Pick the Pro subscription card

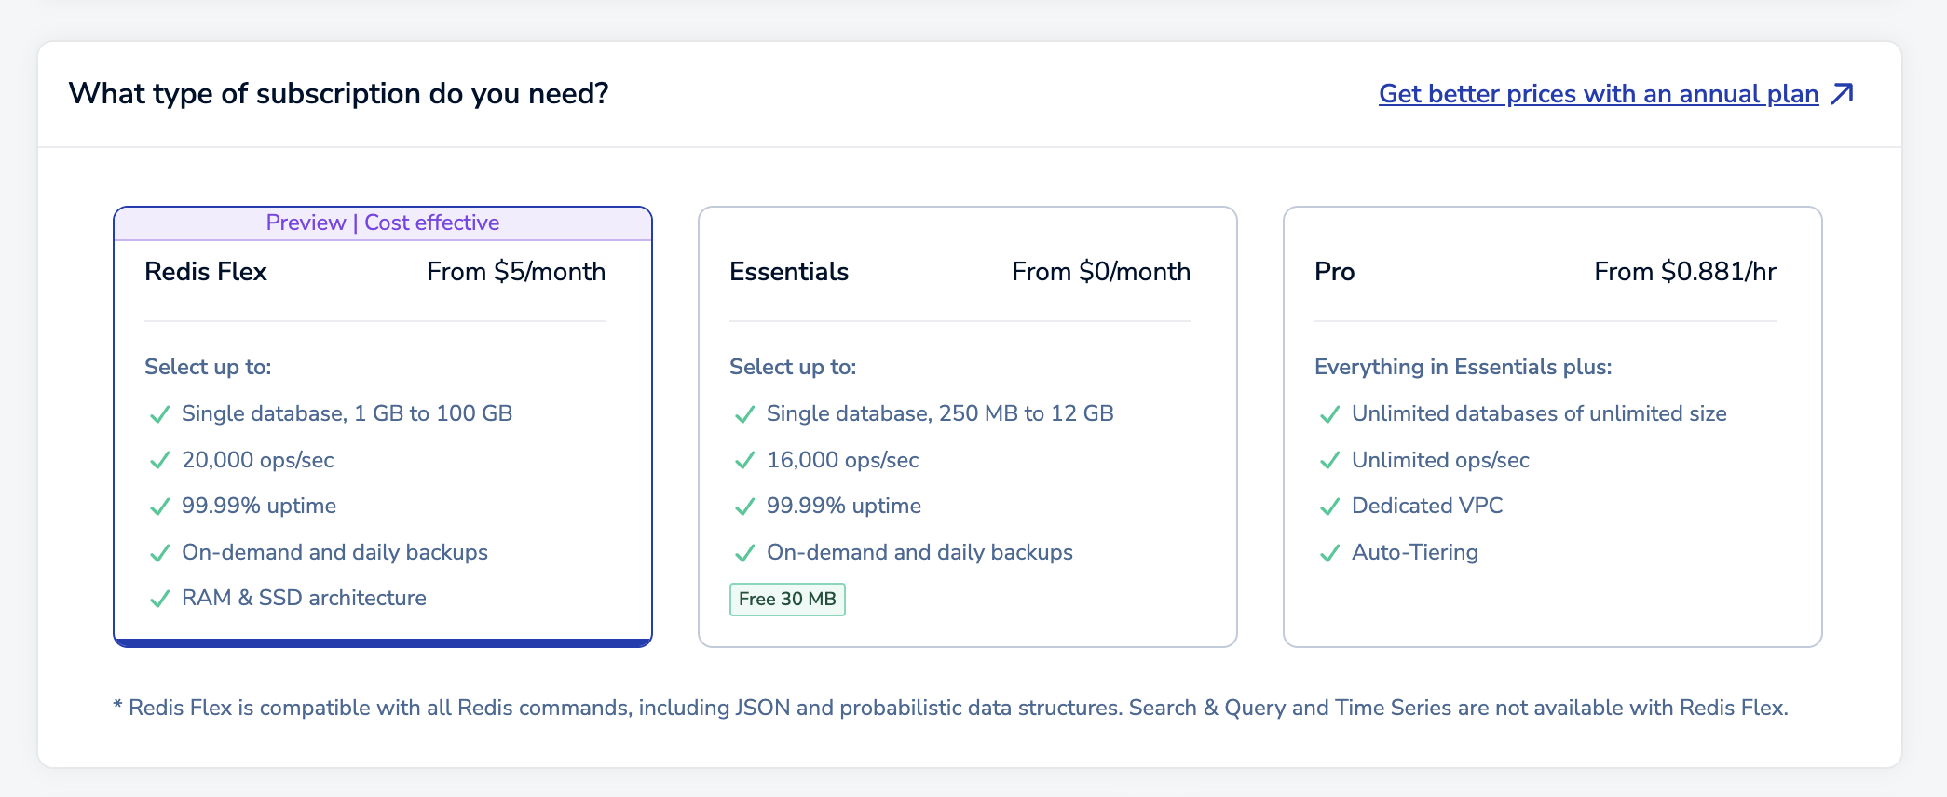click(x=1553, y=426)
